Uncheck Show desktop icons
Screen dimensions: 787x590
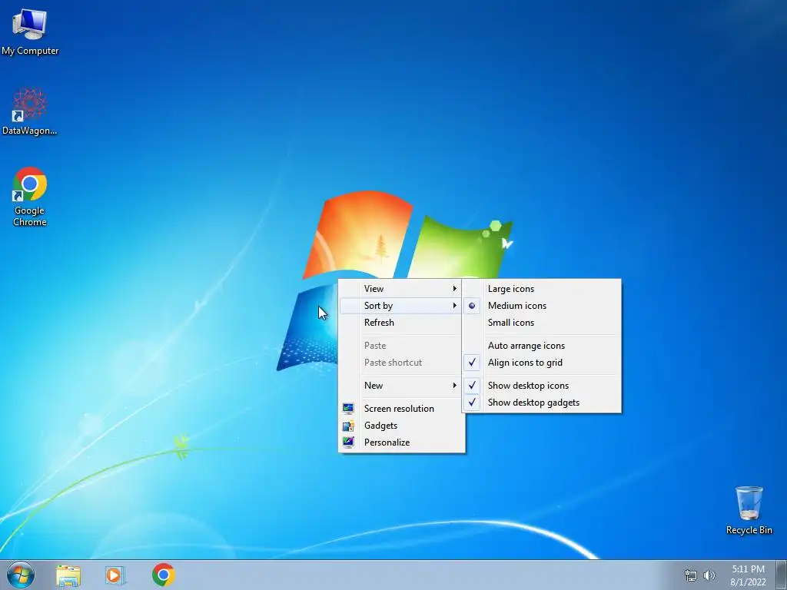pyautogui.click(x=542, y=386)
